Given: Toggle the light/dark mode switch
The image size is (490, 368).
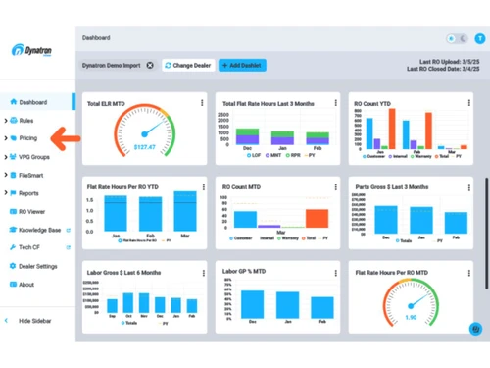Looking at the screenshot, I should [x=457, y=39].
